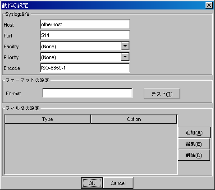This screenshot has height=190, width=215.
Task: Click the Host input field containing otherhost
Action: [85, 24]
